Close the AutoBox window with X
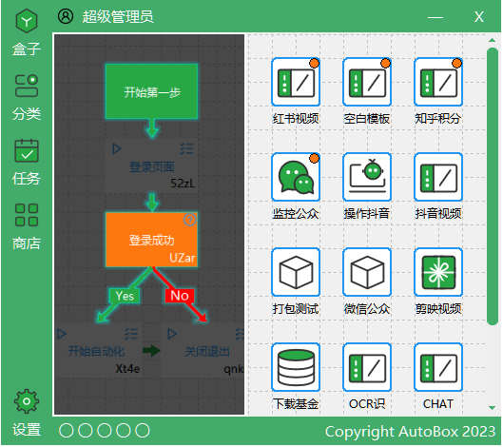503x447 pixels. (x=479, y=17)
